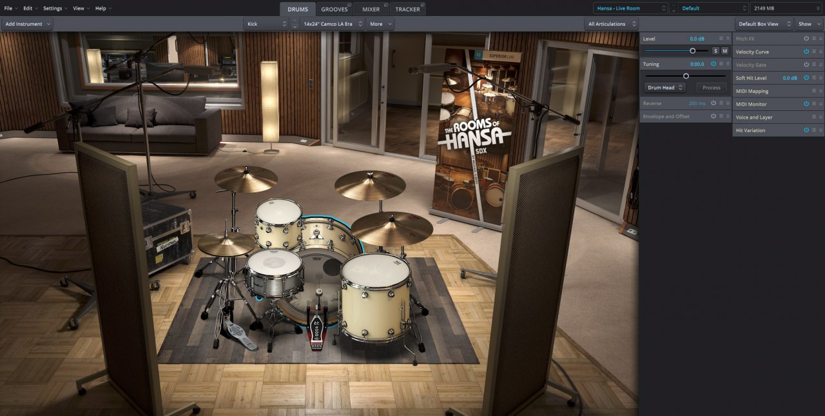Open the Kick instrument dropdown
Screen dimensions: 825x416
click(x=267, y=24)
